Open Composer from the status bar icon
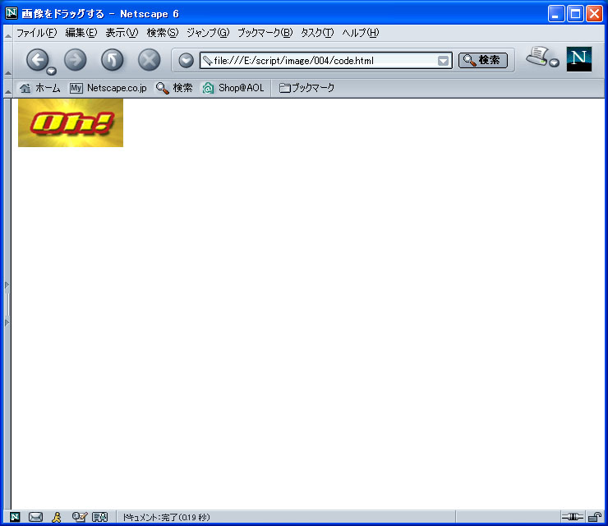Image resolution: width=608 pixels, height=526 pixels. coord(80,517)
